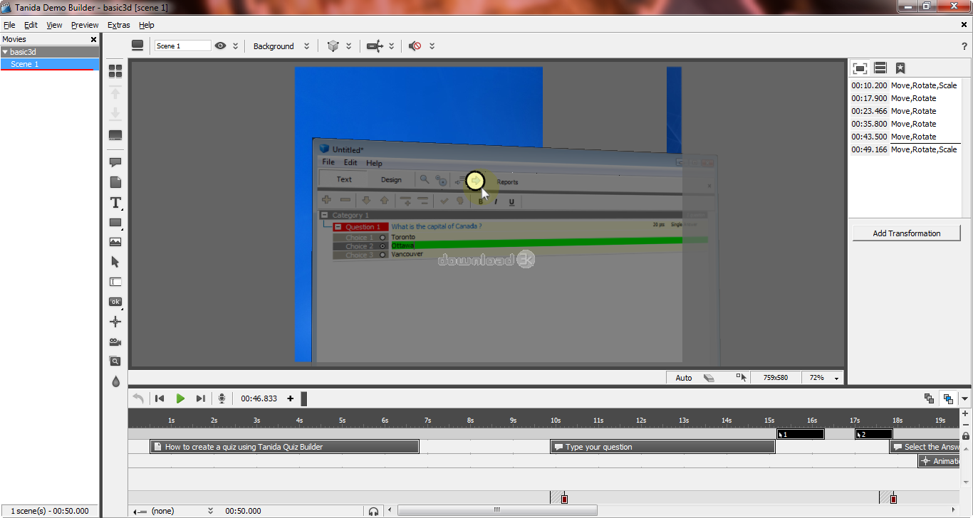Select the 'Type your question' timeline clip

tap(662, 447)
